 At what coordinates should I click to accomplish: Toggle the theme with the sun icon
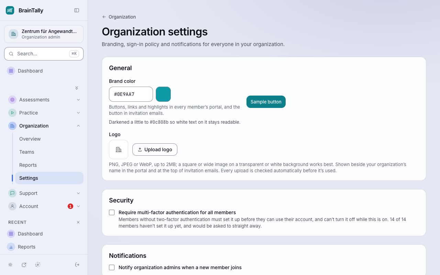10,265
